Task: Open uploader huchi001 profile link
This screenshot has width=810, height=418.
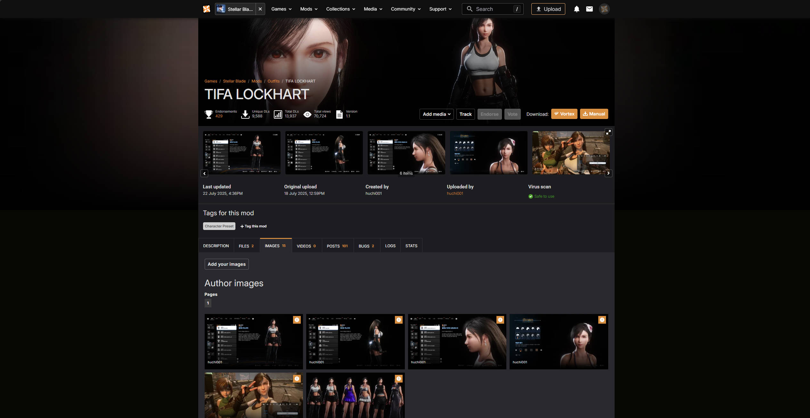Action: [x=455, y=193]
